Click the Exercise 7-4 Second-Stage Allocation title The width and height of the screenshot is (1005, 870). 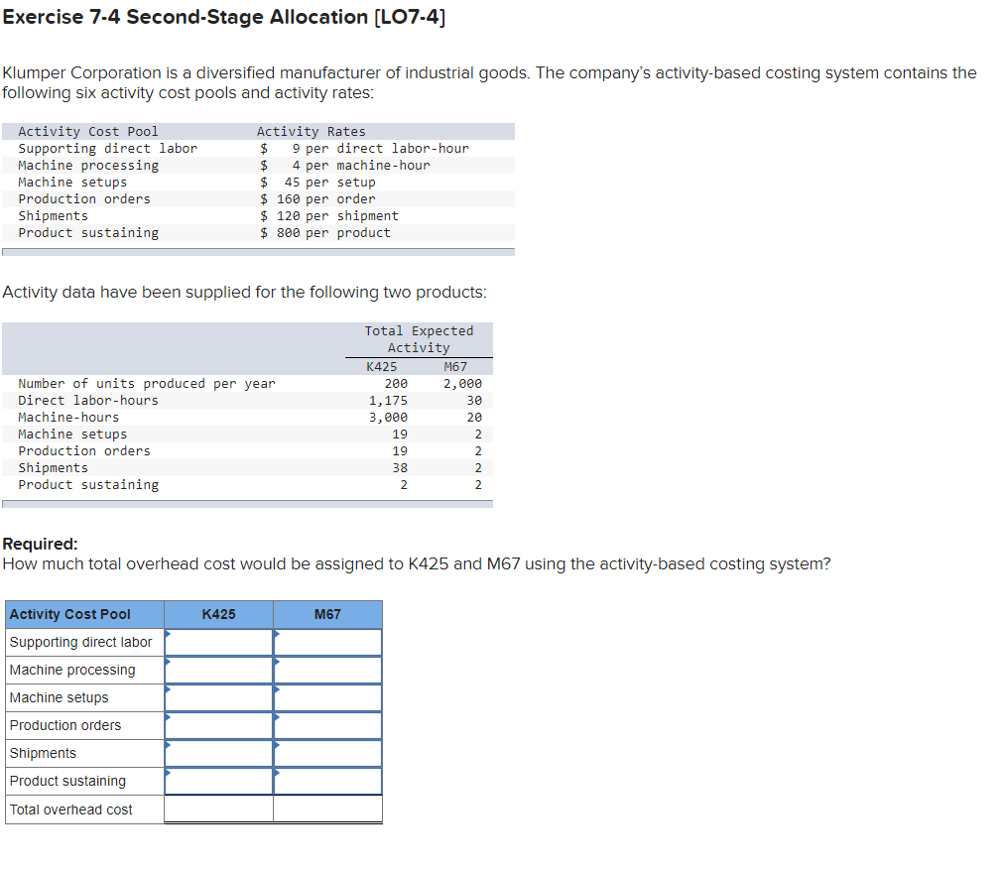point(223,17)
